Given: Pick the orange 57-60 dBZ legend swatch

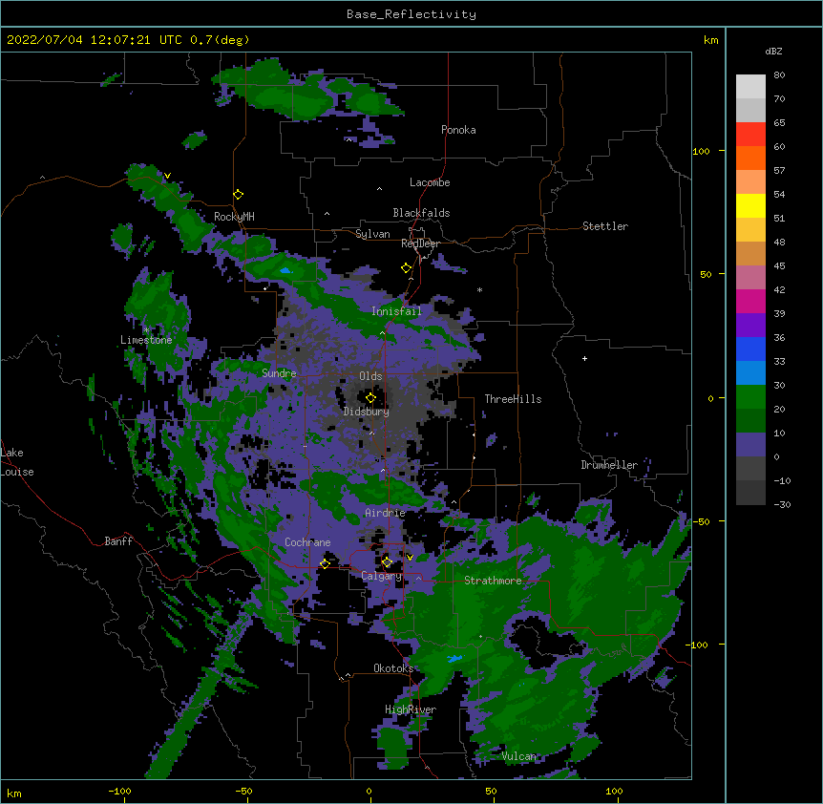Looking at the screenshot, I should point(750,158).
